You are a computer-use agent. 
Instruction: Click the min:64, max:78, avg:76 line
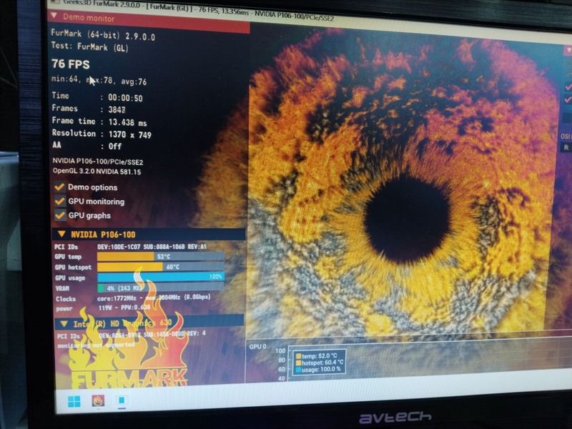click(99, 80)
